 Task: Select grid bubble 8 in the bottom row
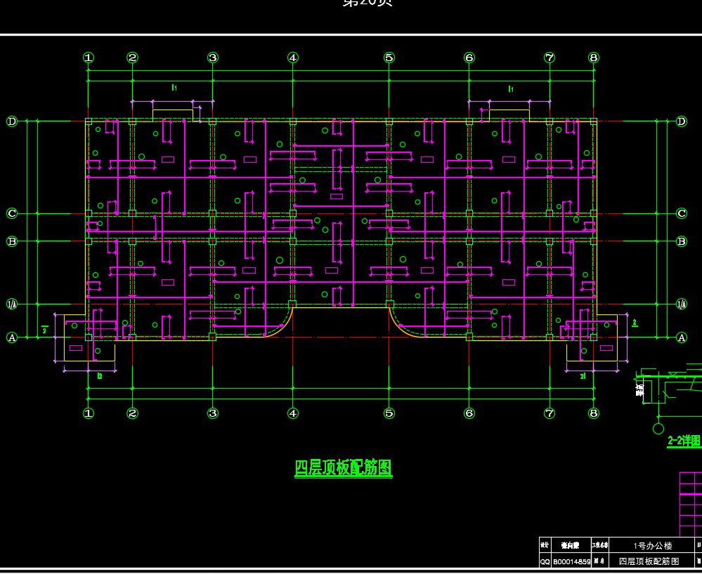pyautogui.click(x=594, y=413)
